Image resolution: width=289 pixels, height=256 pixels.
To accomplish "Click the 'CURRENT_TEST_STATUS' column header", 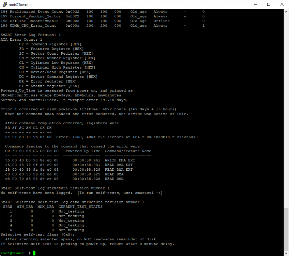I will 80,207.
